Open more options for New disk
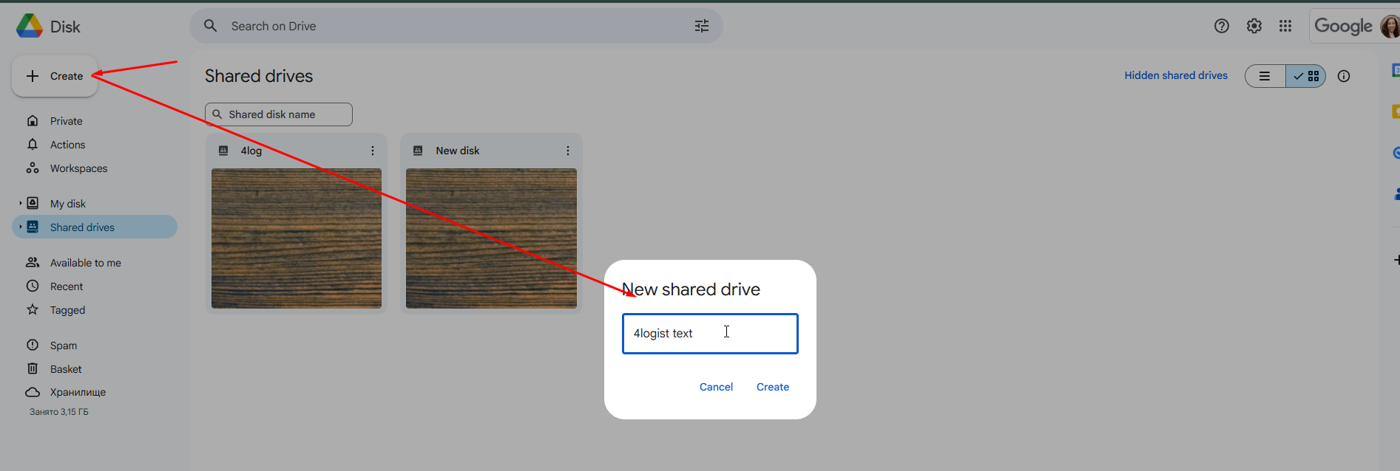 click(x=568, y=151)
